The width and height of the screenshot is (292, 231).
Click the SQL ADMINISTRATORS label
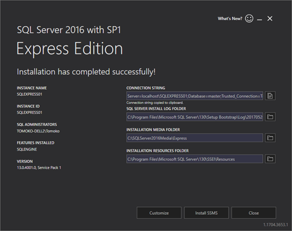click(x=37, y=124)
